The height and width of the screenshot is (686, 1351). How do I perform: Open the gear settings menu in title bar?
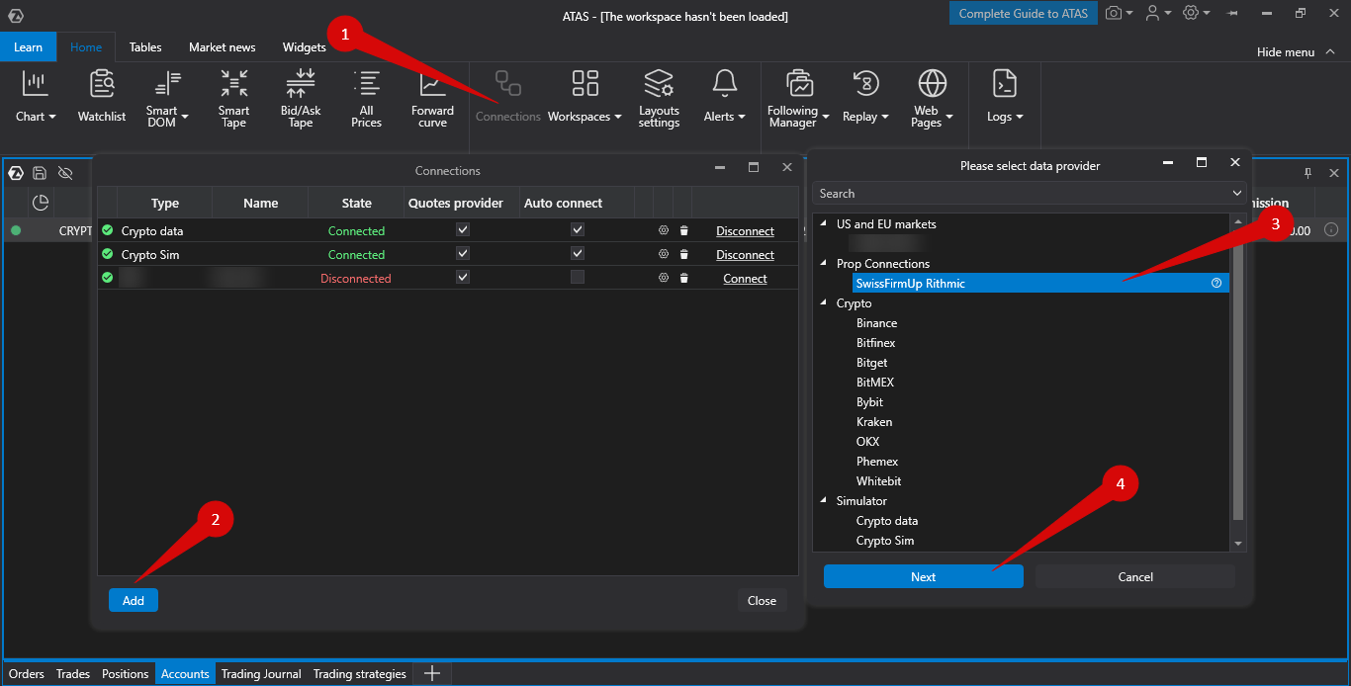[1196, 13]
